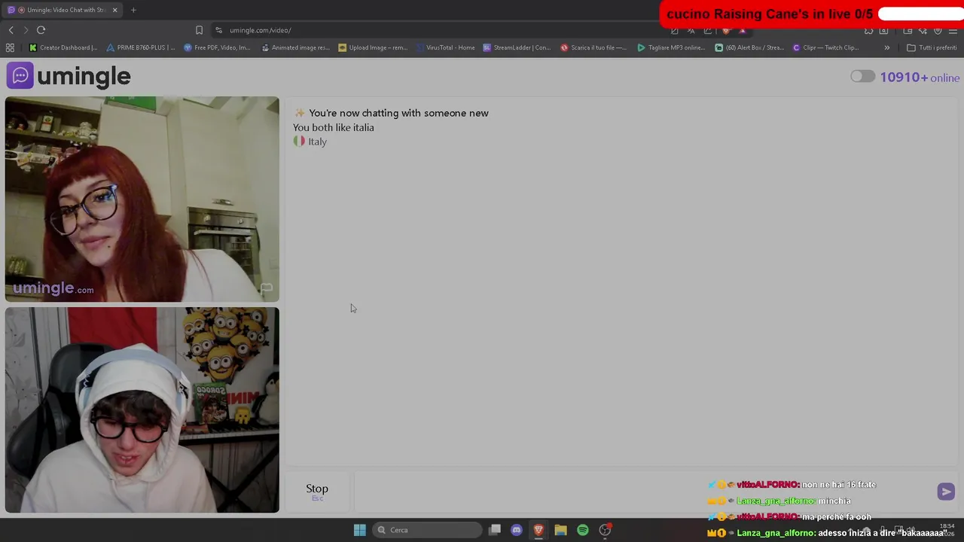The width and height of the screenshot is (964, 542).
Task: Click the share icon in address bar
Action: tap(708, 30)
